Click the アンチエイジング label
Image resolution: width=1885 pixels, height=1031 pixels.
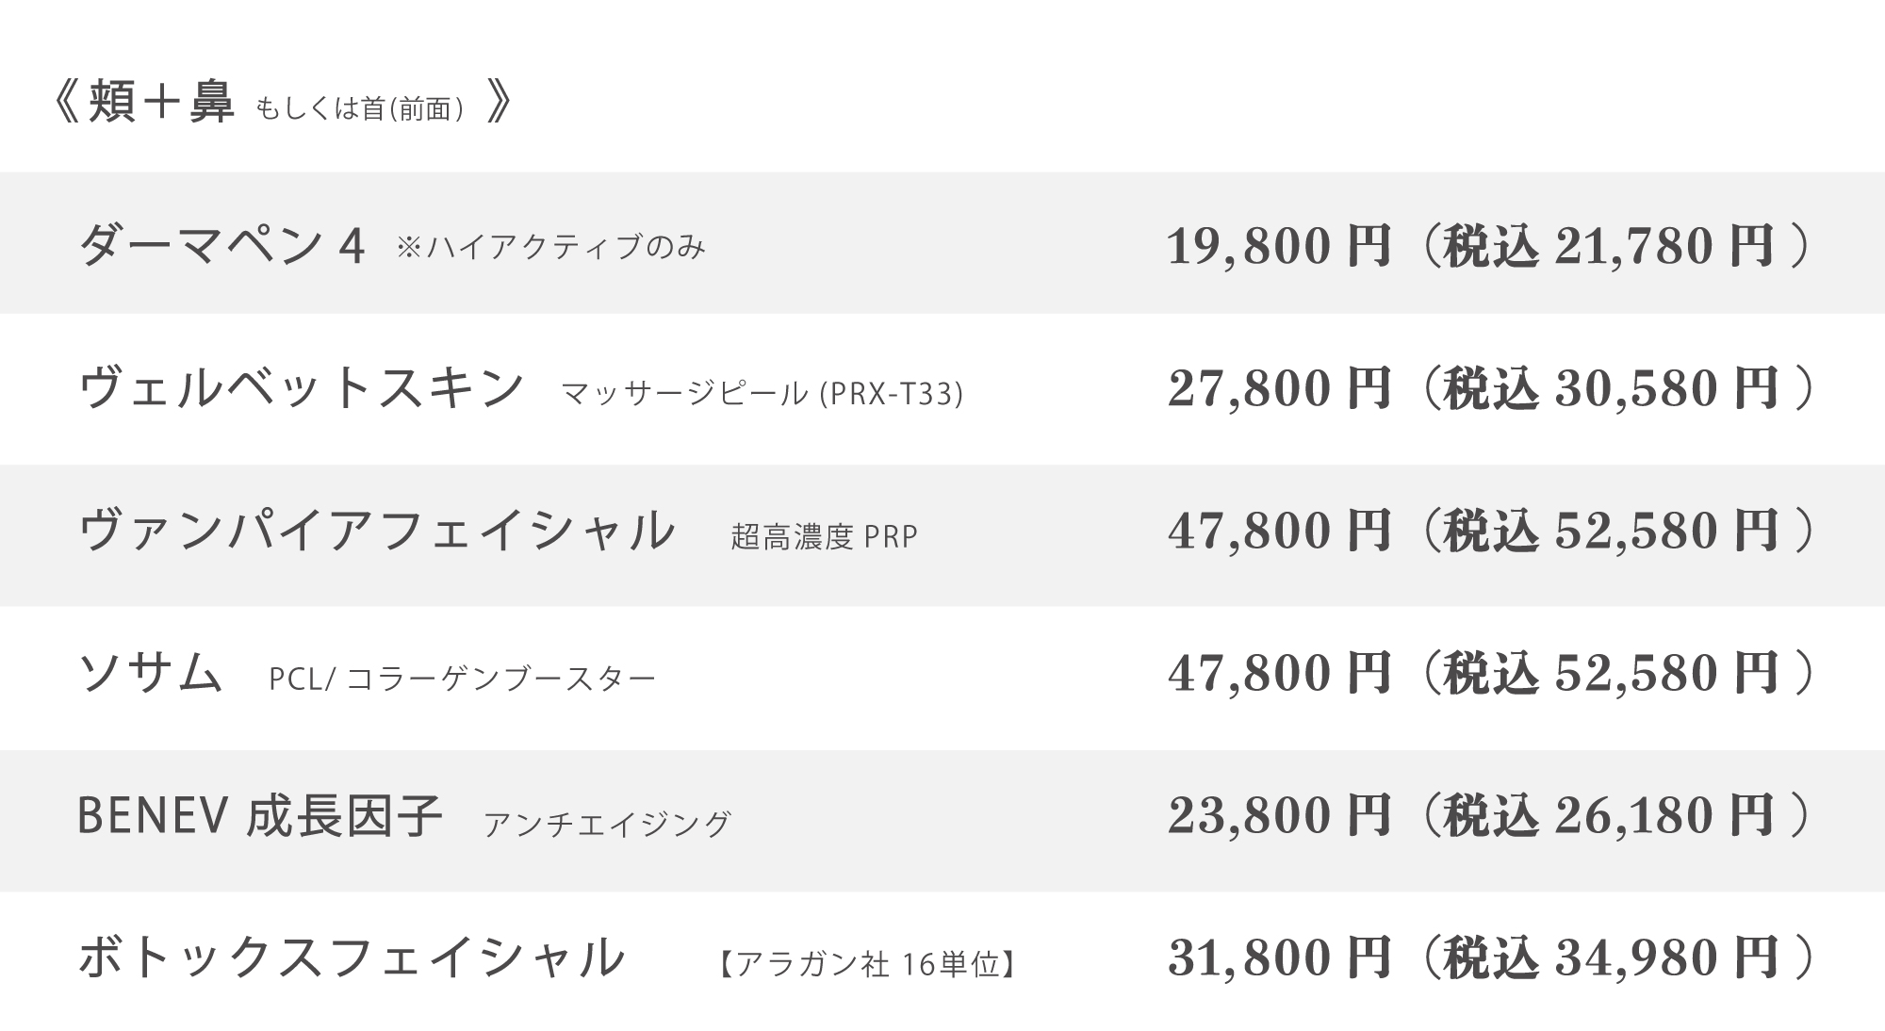coord(608,824)
